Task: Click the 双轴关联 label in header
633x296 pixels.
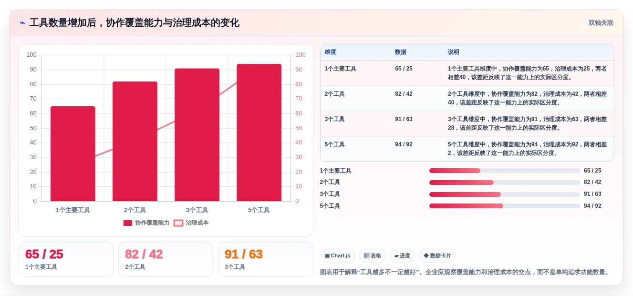Action: point(601,23)
